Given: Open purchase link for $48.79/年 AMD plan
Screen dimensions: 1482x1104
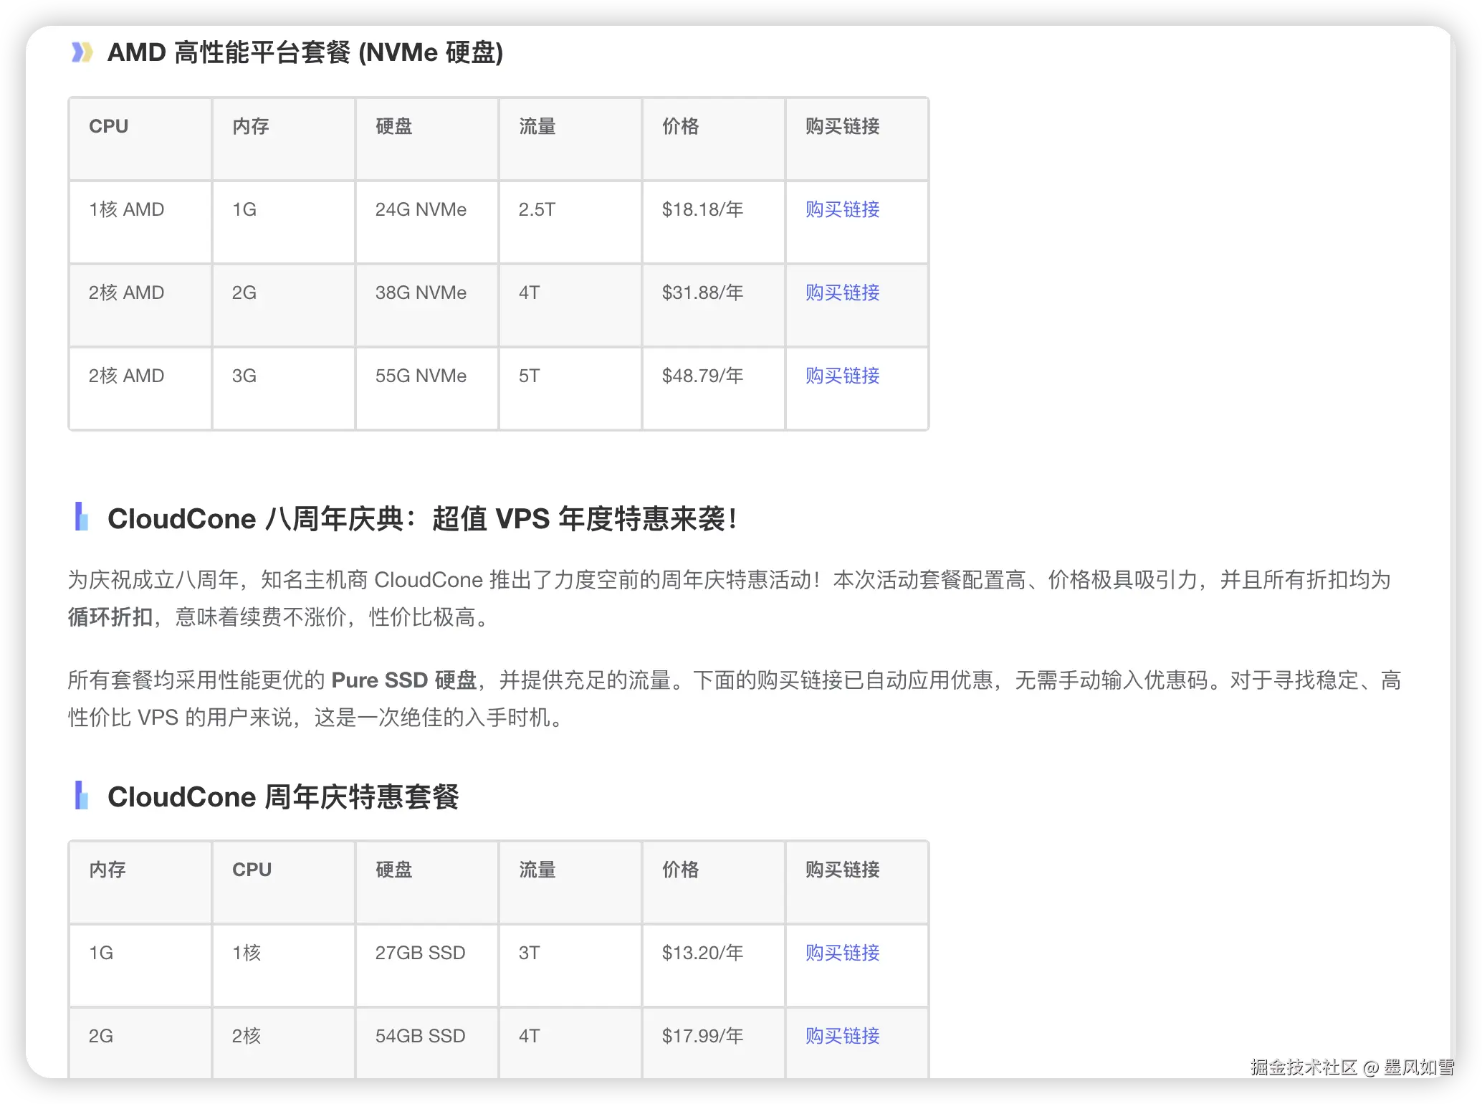Looking at the screenshot, I should (842, 376).
